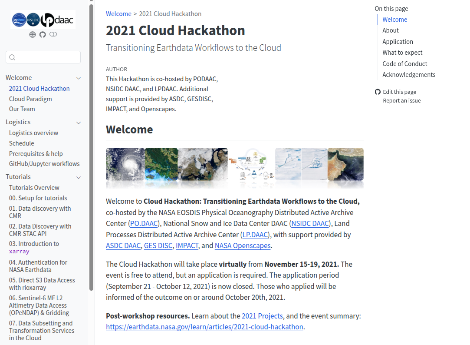Open the GitHub icon under the logo
The image size is (470, 345).
(43, 35)
